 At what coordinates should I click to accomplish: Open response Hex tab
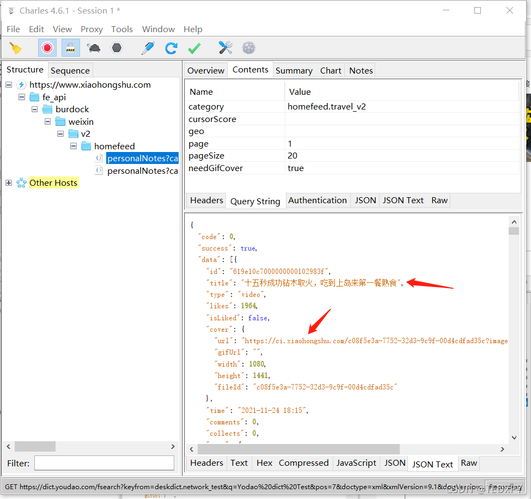point(265,463)
